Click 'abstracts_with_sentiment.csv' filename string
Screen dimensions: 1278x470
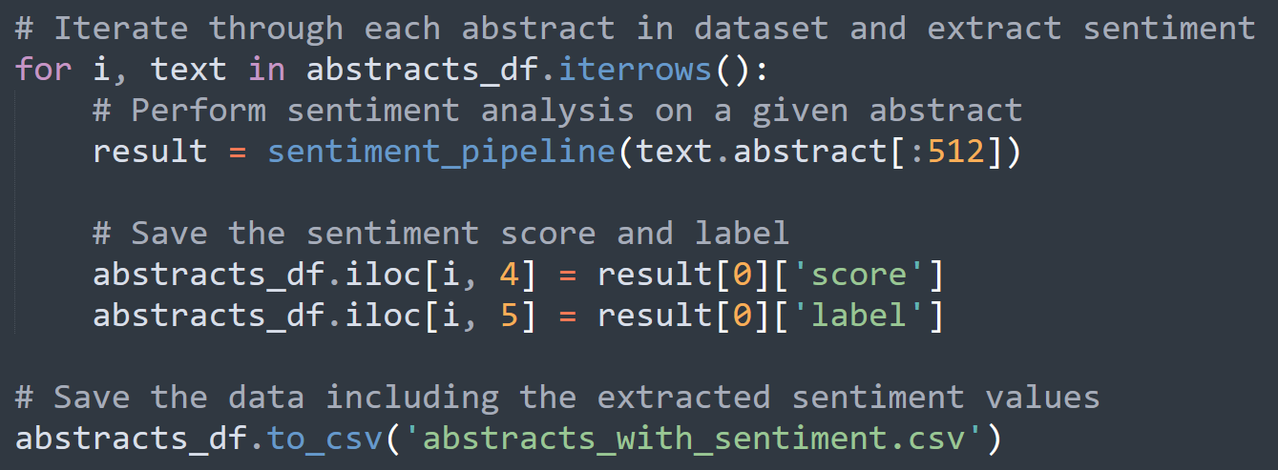pos(693,439)
